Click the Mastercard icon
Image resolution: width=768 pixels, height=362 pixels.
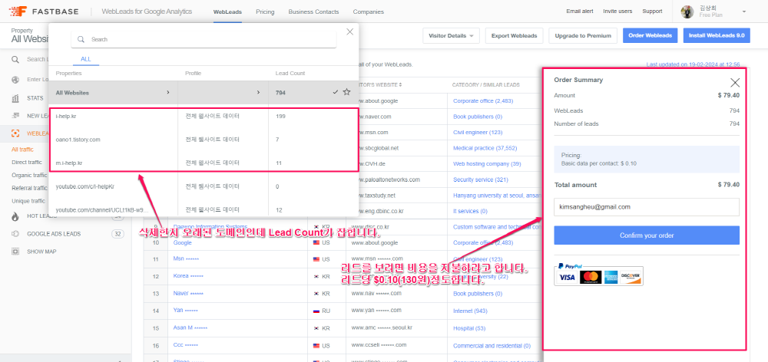click(591, 278)
